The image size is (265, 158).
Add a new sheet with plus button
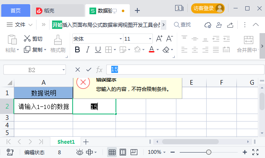[x=86, y=142]
